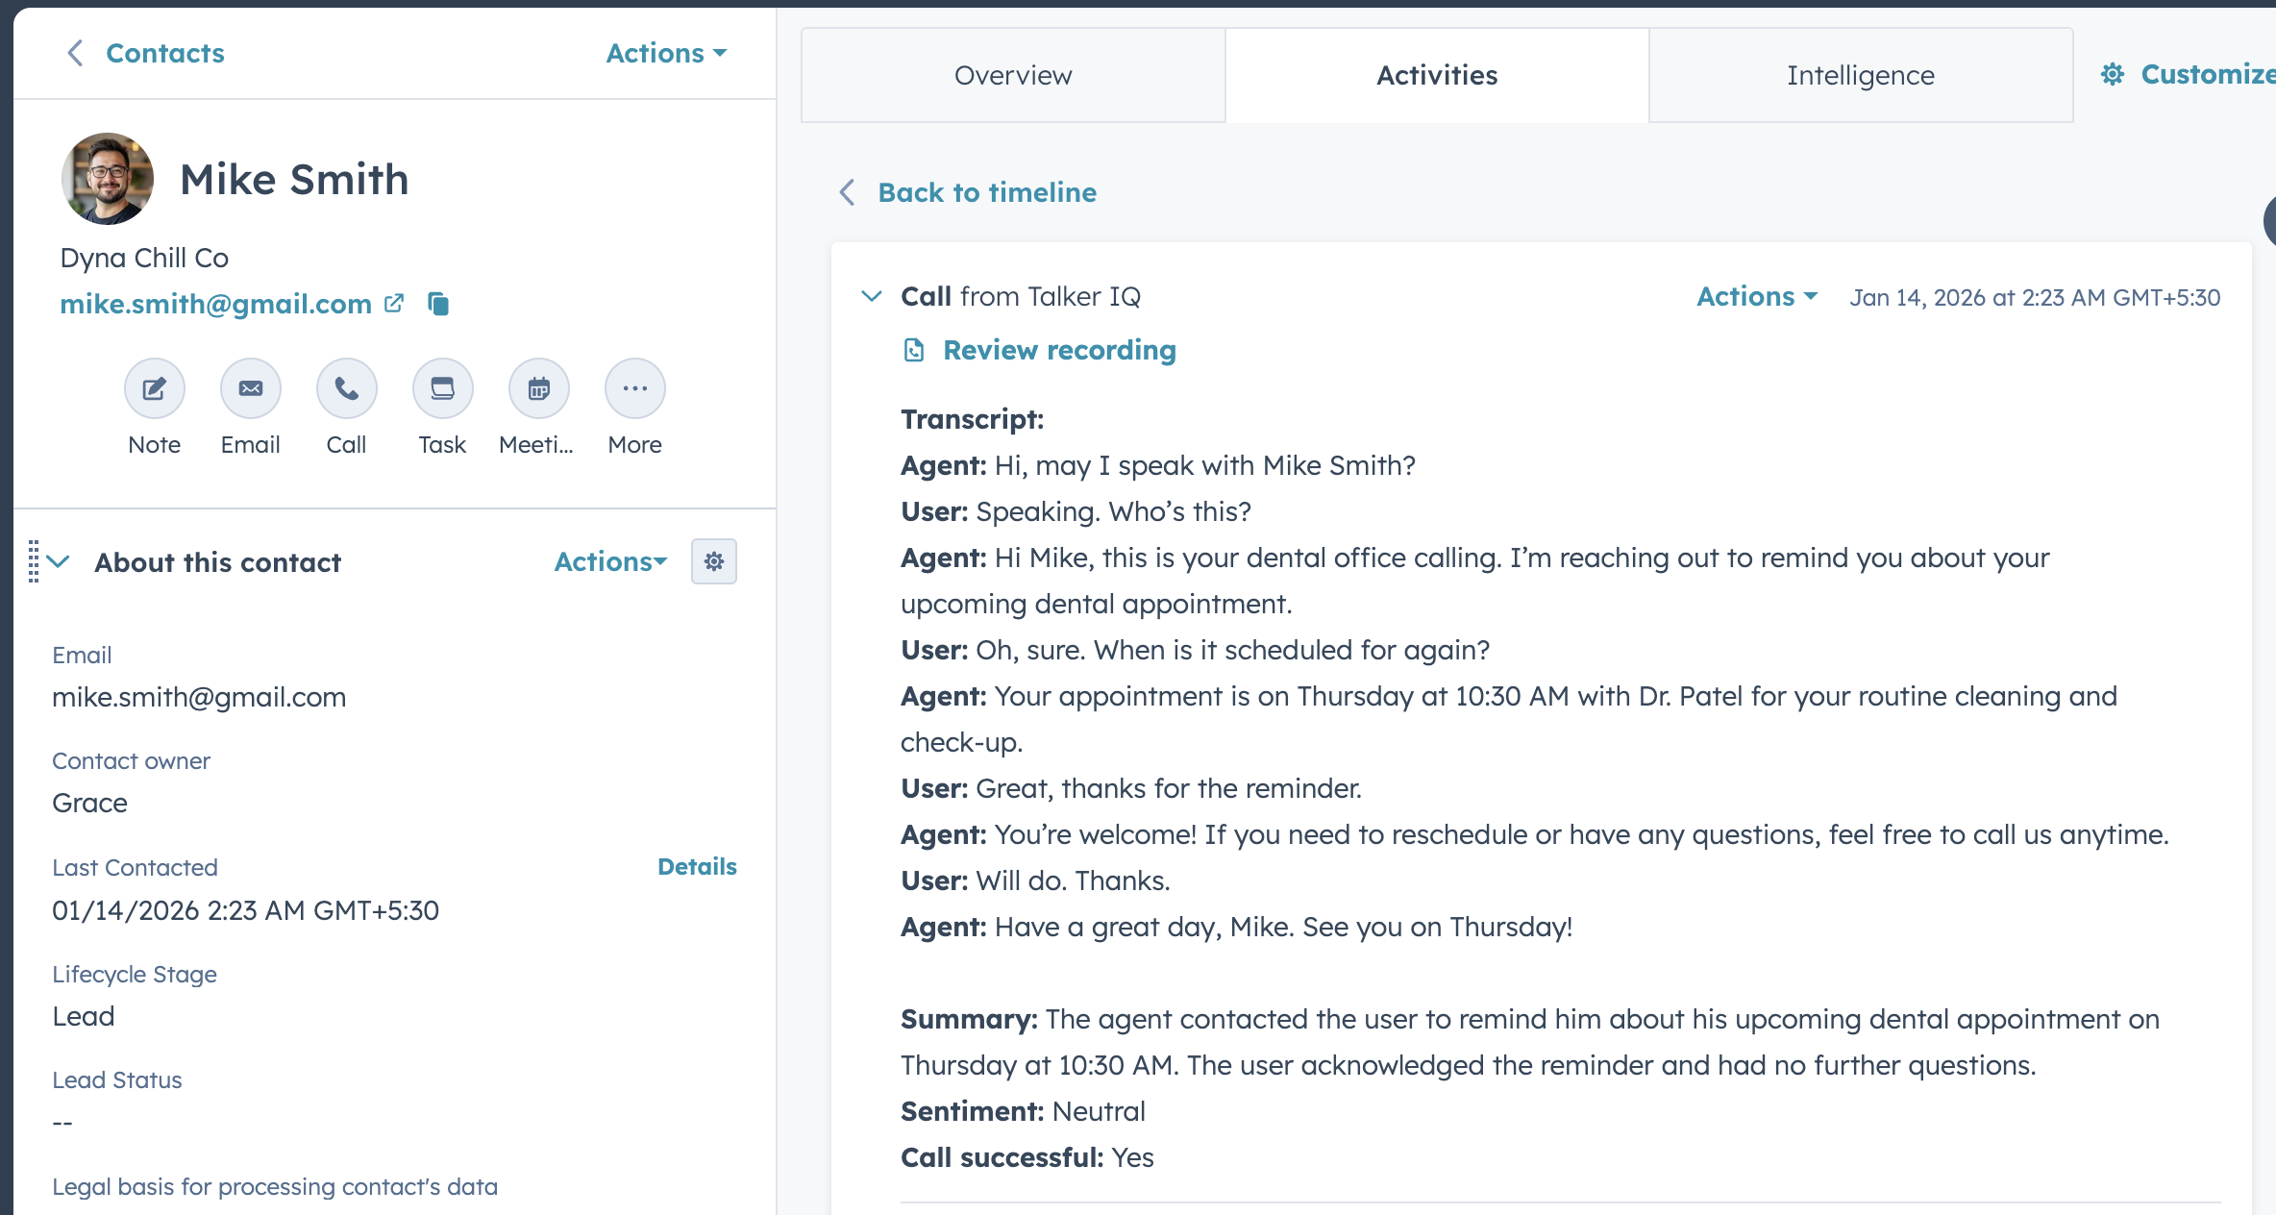Open the Actions dropdown above the contact card
2276x1215 pixels.
click(x=665, y=53)
